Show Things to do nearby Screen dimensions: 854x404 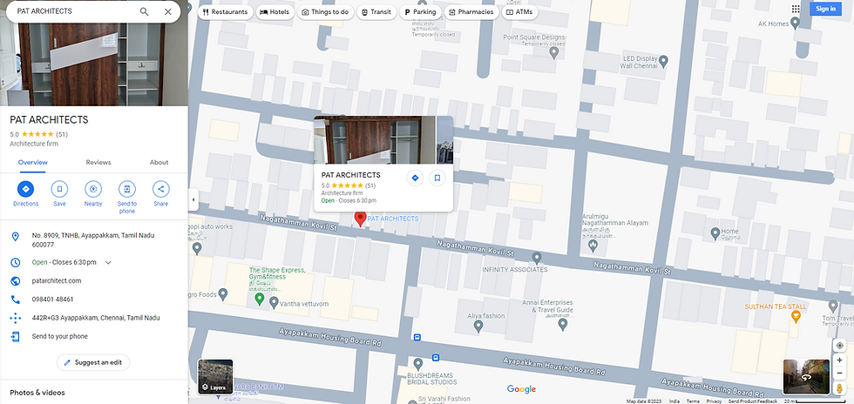pos(325,12)
